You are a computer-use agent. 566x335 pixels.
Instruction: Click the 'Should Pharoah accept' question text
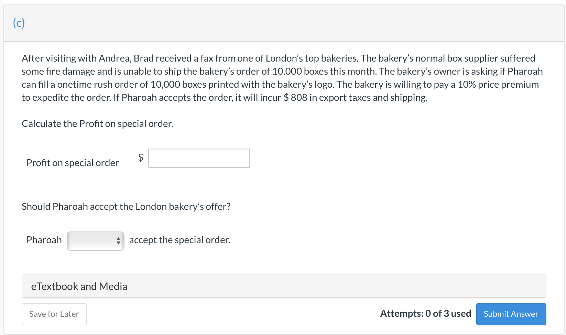(126, 206)
